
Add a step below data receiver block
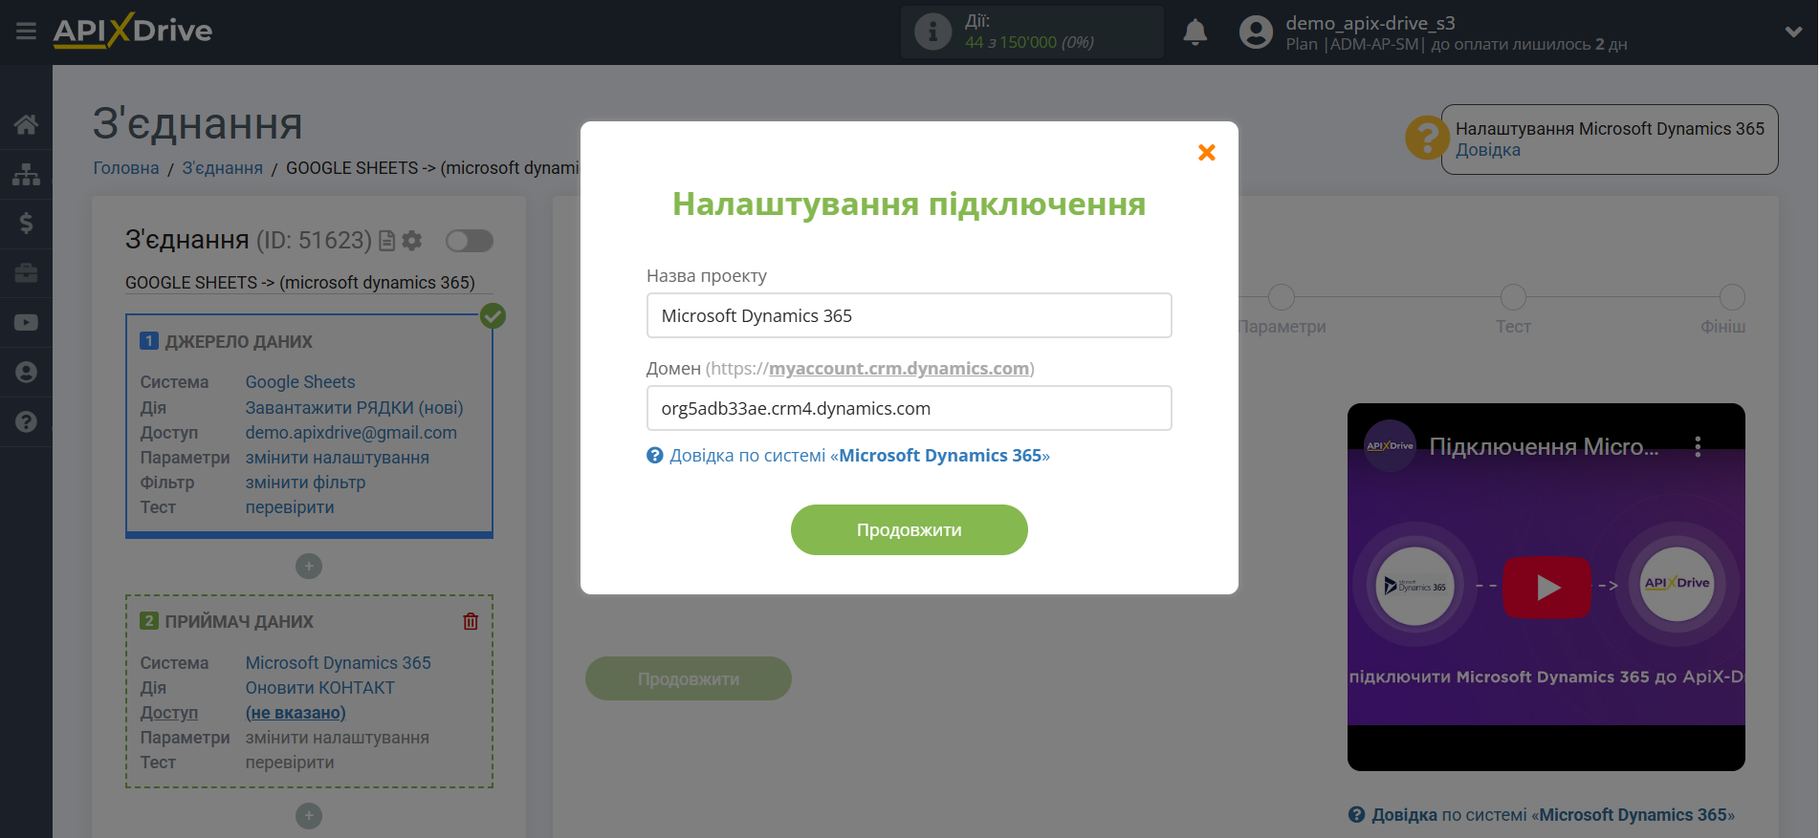[309, 815]
